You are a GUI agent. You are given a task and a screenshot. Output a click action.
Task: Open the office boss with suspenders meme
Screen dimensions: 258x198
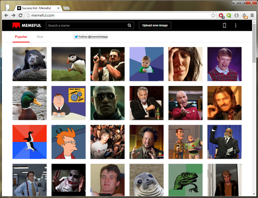pos(30,180)
